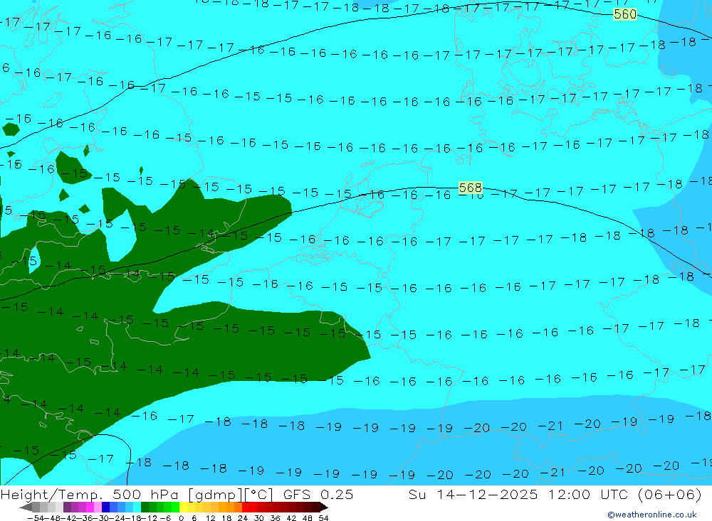Click the 560 height contour label

click(x=625, y=14)
